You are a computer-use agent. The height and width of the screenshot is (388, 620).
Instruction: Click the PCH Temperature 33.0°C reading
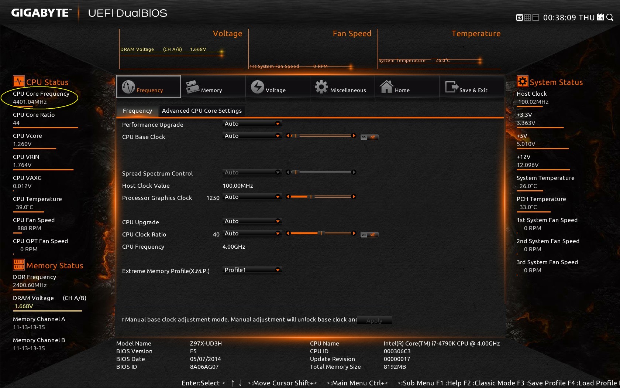point(528,207)
